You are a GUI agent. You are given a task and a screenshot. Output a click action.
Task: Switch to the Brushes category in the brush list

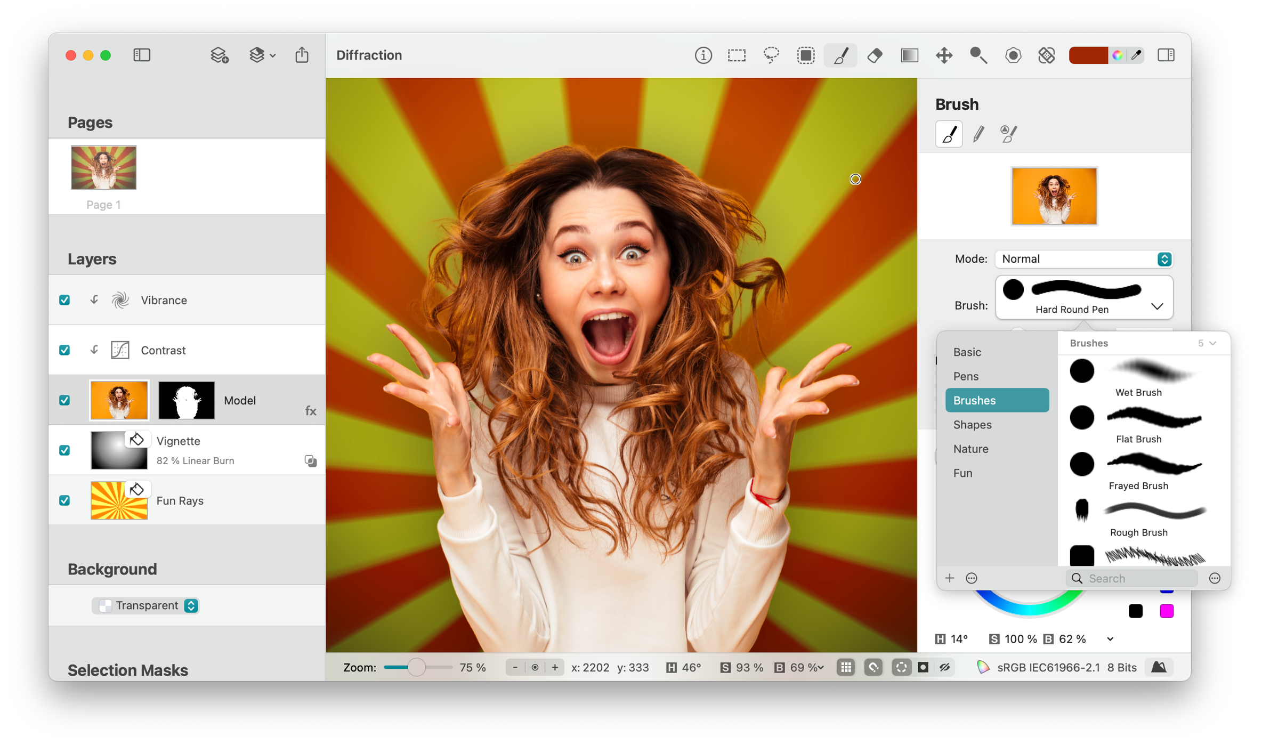(997, 400)
